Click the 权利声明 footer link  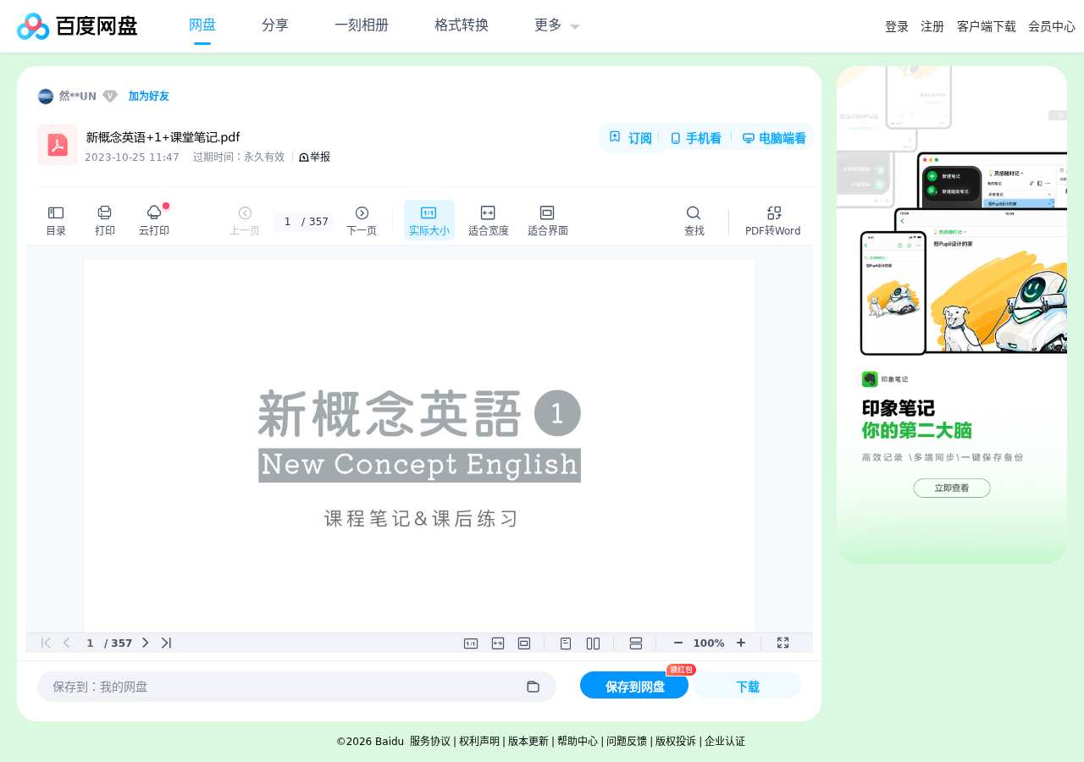479,742
